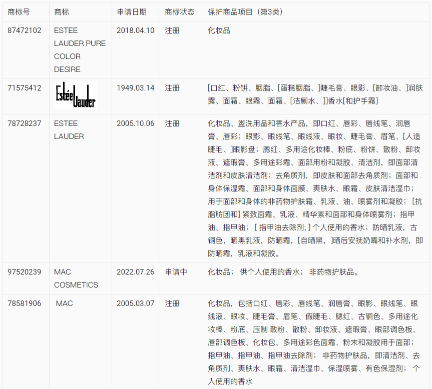The width and height of the screenshot is (432, 389).
Task: Click the Estée Lauder logo image
Action: (76, 95)
